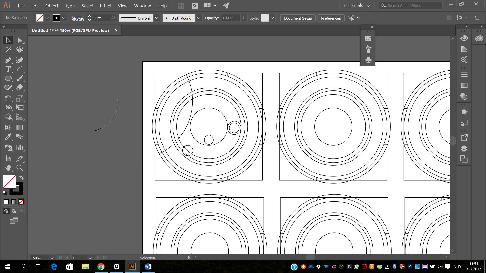Open the 150% zoom level dropdown

pos(52,258)
